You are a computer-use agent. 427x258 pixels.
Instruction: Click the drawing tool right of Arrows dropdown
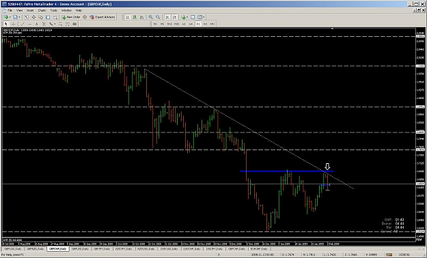click(60, 24)
